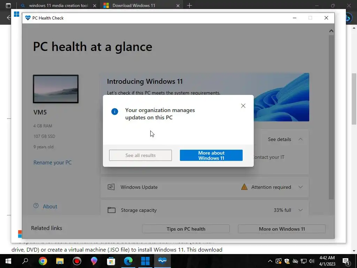The width and height of the screenshot is (357, 268).
Task: Click PC Health Check heart icon in title bar
Action: tap(28, 18)
